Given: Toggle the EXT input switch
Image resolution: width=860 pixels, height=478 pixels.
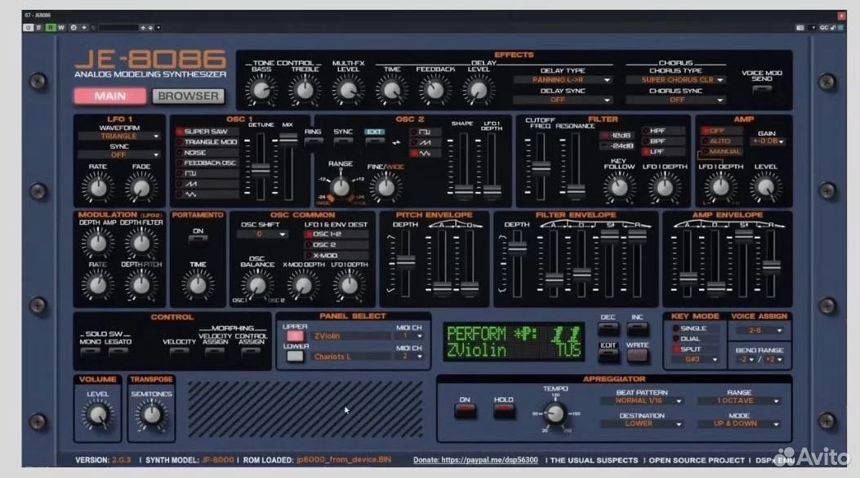Looking at the screenshot, I should point(375,141).
